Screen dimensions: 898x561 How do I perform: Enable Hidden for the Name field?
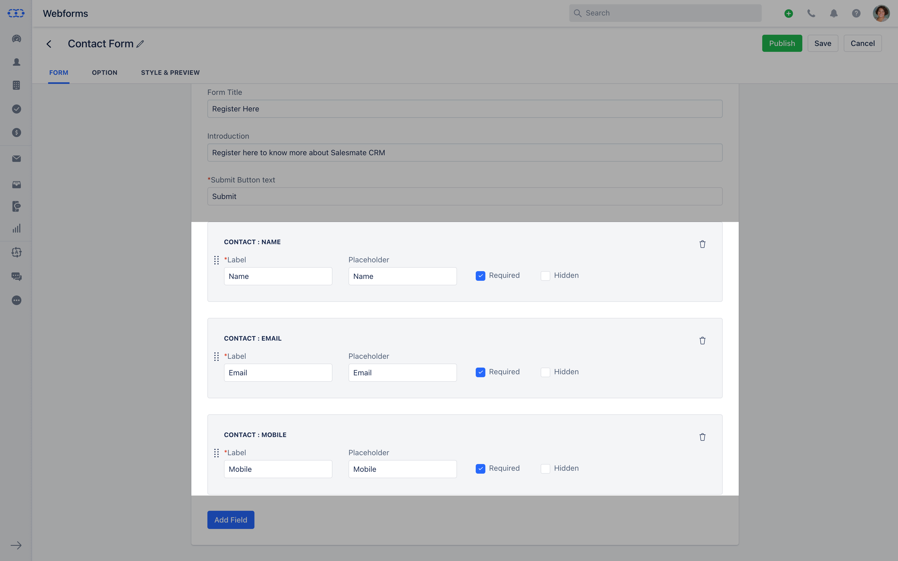(545, 276)
